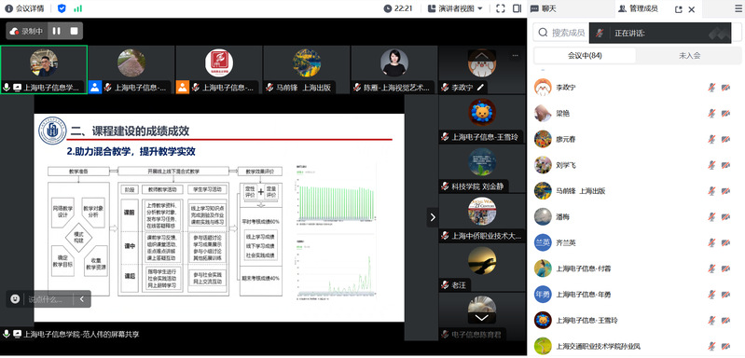745x358 pixels.
Task: Select the 未入会 tab
Action: tap(689, 56)
